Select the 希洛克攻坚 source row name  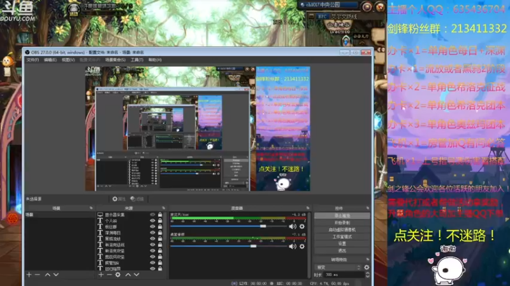[x=115, y=250]
